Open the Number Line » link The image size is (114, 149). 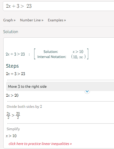point(32,20)
